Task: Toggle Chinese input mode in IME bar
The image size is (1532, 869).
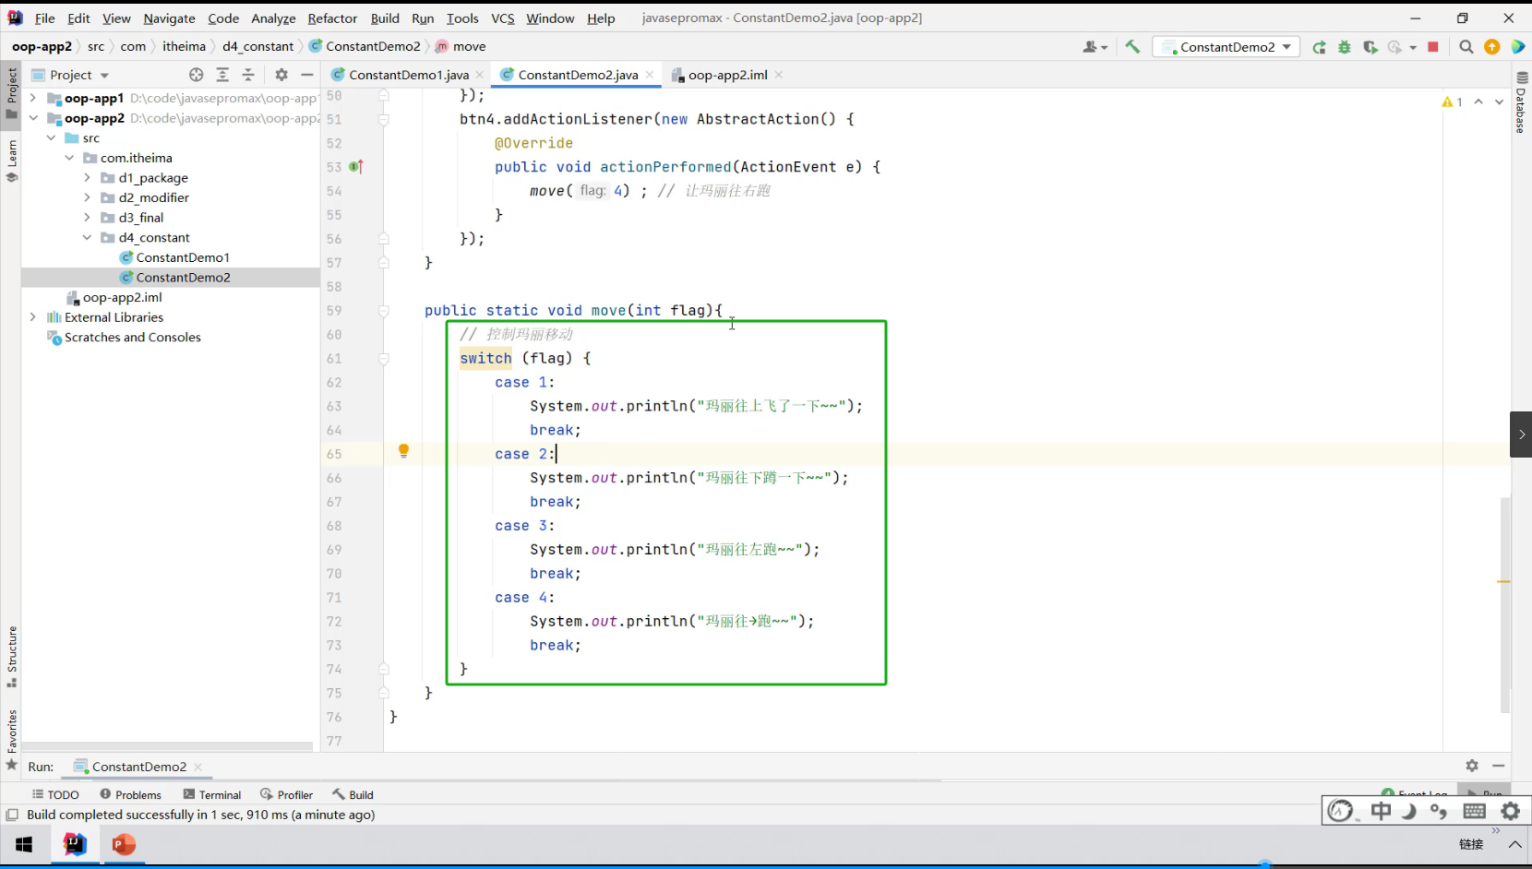Action: click(1381, 811)
